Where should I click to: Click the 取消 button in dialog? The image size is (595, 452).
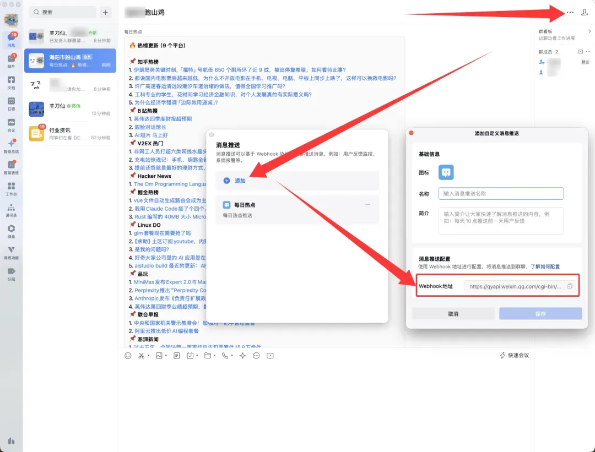453,314
